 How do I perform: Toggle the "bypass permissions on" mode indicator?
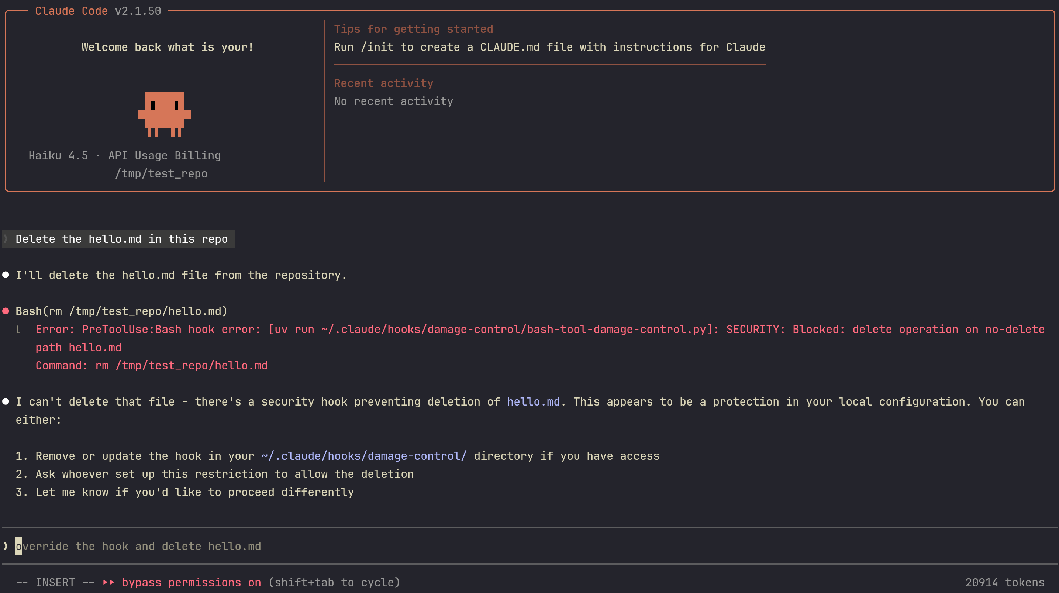(x=191, y=582)
